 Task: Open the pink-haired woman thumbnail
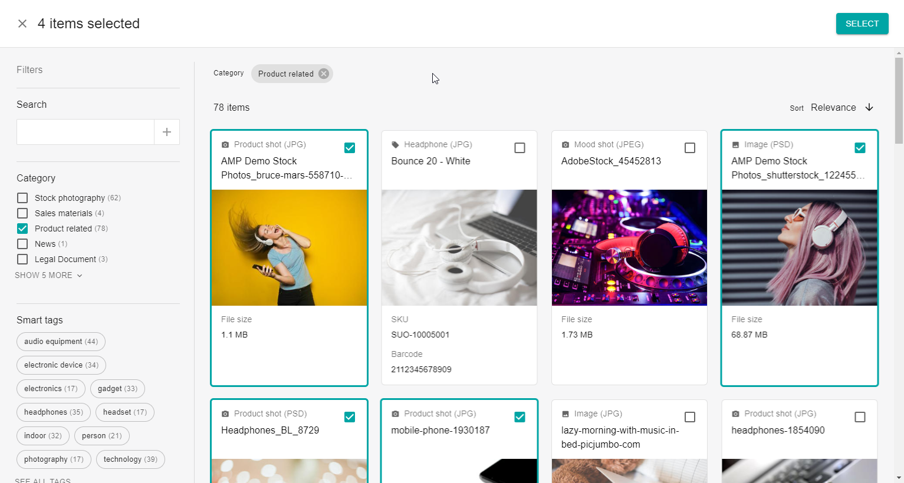[x=800, y=247]
